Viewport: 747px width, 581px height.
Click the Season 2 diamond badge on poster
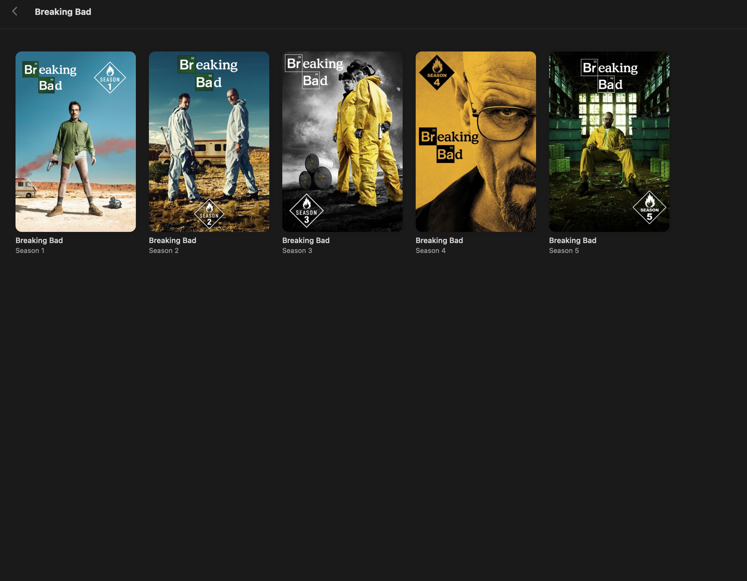(x=209, y=214)
